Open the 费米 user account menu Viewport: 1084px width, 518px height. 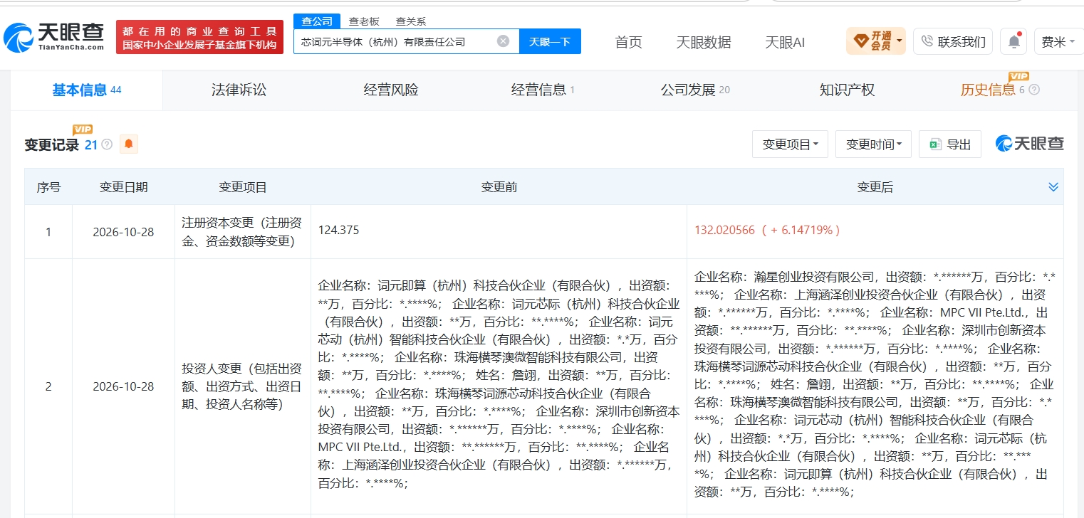click(1058, 42)
